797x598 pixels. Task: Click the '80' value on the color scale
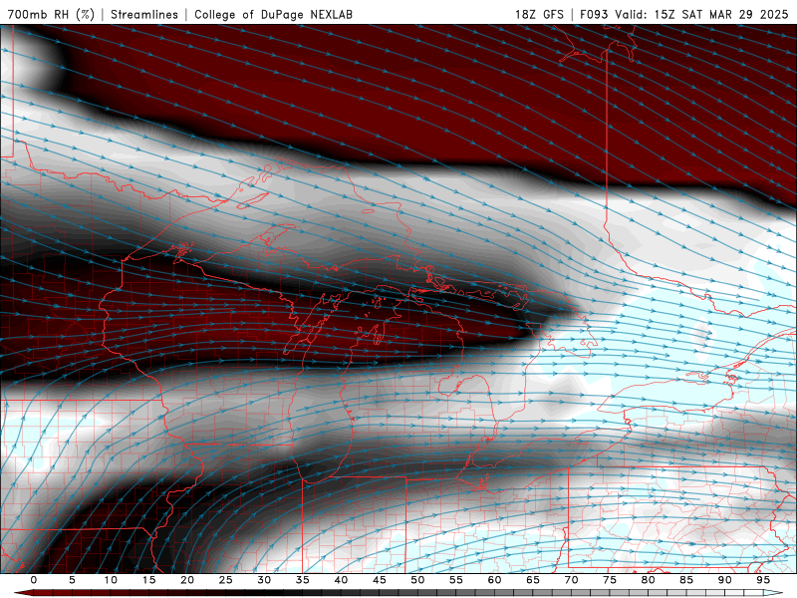tap(648, 580)
